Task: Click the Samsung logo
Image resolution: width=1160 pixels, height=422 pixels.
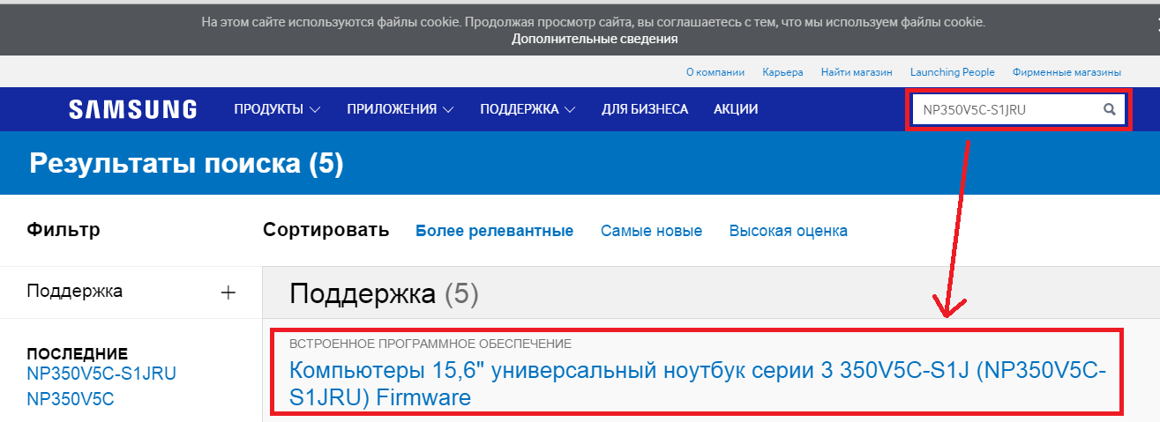Action: coord(133,109)
